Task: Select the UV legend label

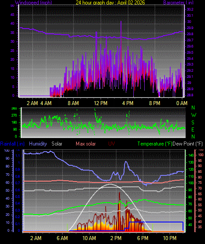Action: [x=111, y=144]
